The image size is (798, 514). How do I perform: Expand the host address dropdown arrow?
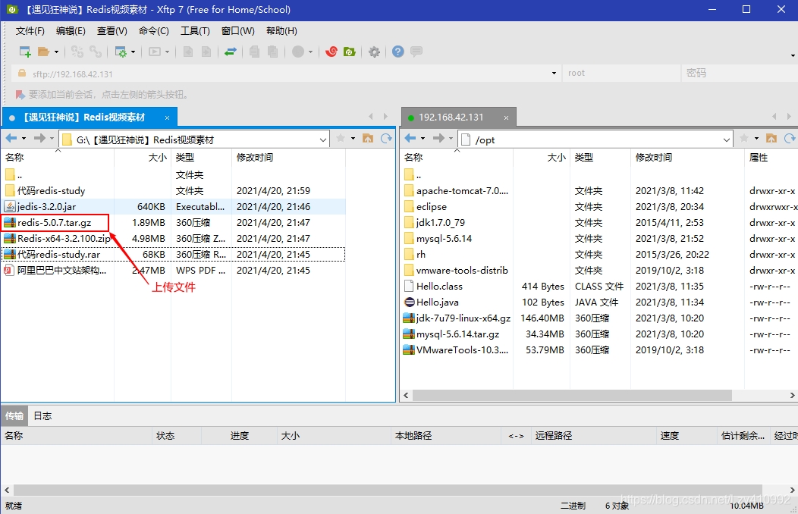click(554, 74)
